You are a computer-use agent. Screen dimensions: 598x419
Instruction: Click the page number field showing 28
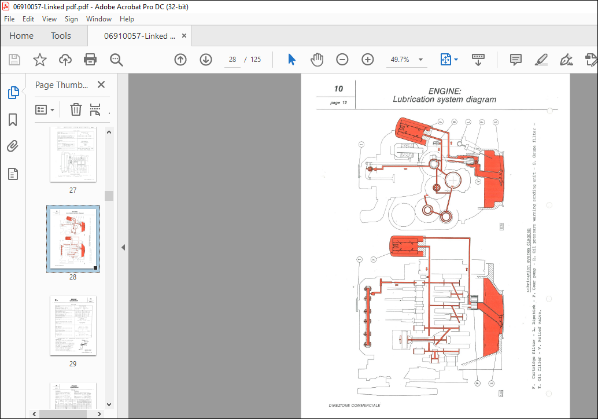coord(232,60)
